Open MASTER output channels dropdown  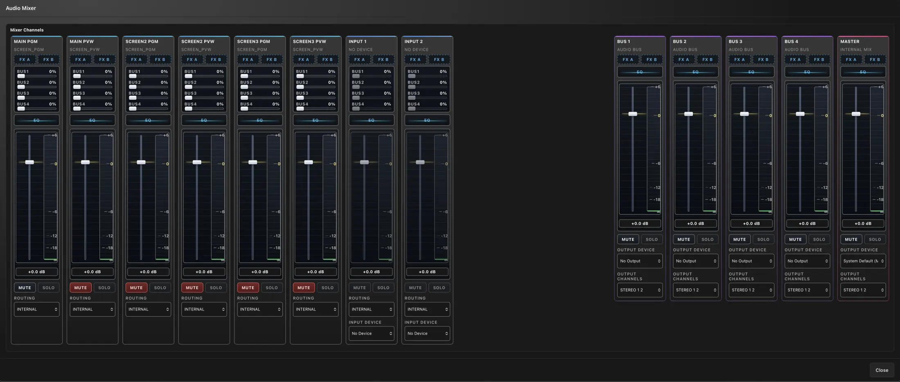tap(863, 290)
